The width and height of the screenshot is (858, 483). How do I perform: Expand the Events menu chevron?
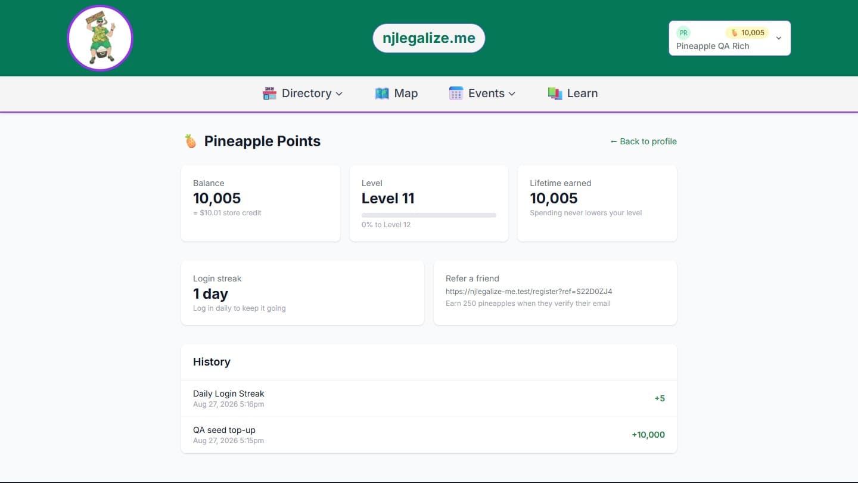tap(512, 94)
